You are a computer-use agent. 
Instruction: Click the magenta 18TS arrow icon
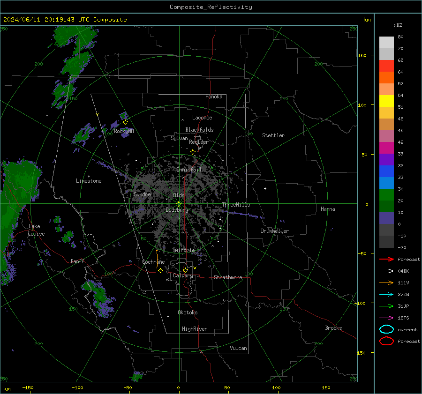pyautogui.click(x=386, y=318)
